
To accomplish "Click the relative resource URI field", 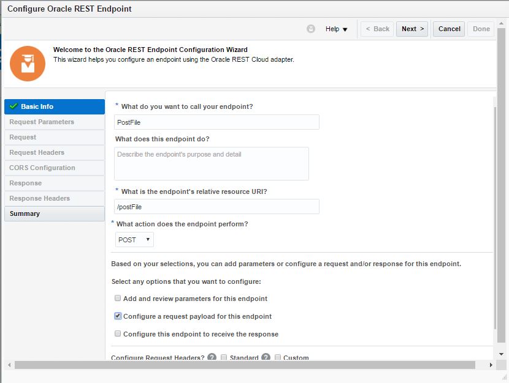I will click(216, 207).
